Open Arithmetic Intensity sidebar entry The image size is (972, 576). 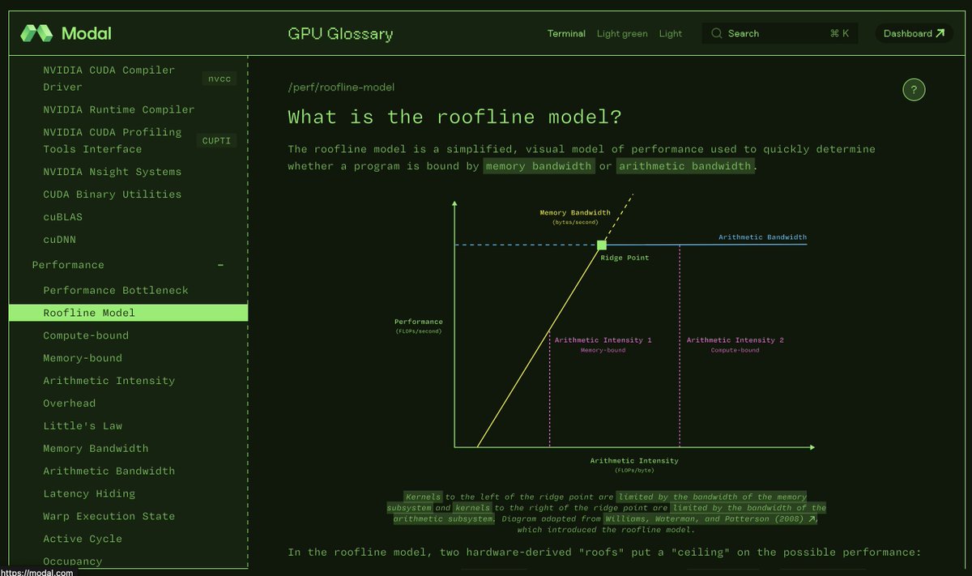[x=109, y=381]
